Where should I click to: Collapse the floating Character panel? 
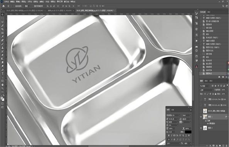point(189,107)
